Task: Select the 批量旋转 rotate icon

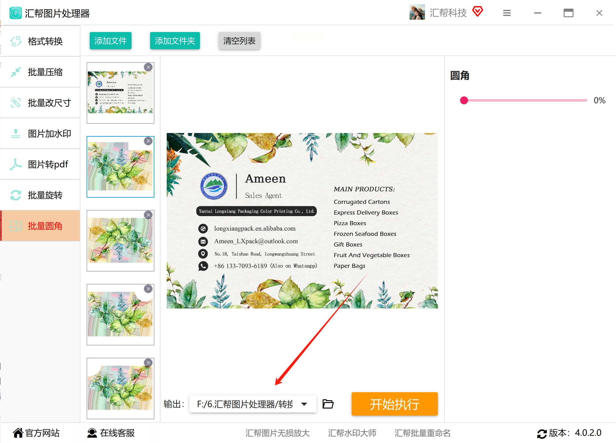Action: [15, 195]
